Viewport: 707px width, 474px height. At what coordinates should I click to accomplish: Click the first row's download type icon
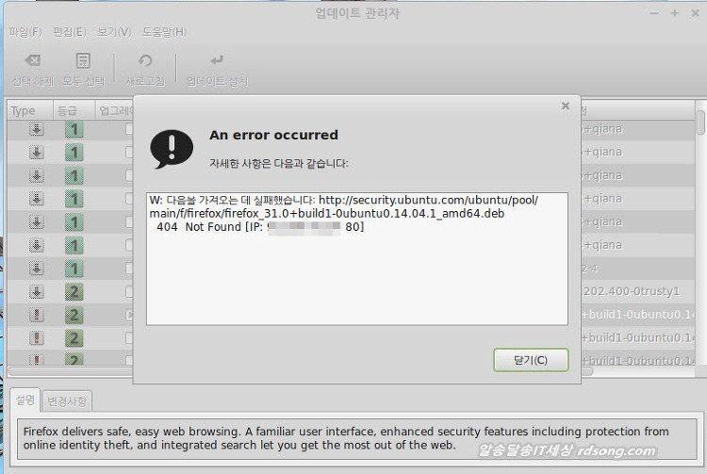click(36, 129)
